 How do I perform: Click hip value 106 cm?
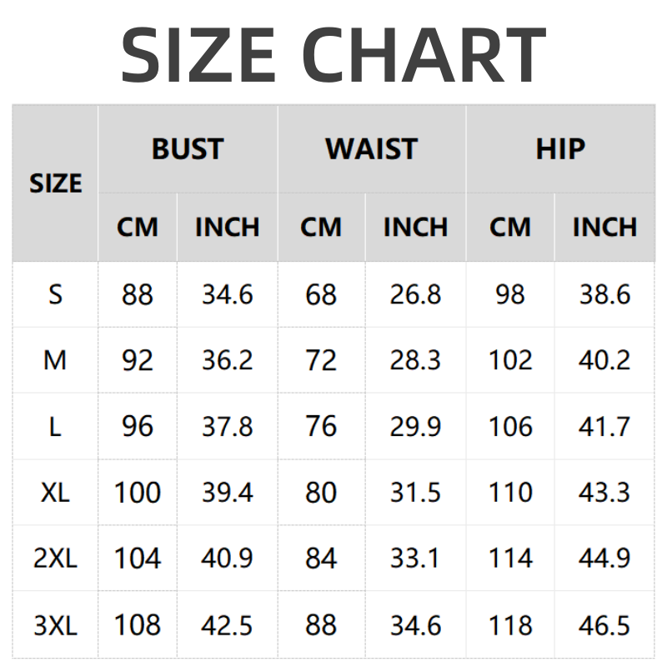(x=510, y=426)
